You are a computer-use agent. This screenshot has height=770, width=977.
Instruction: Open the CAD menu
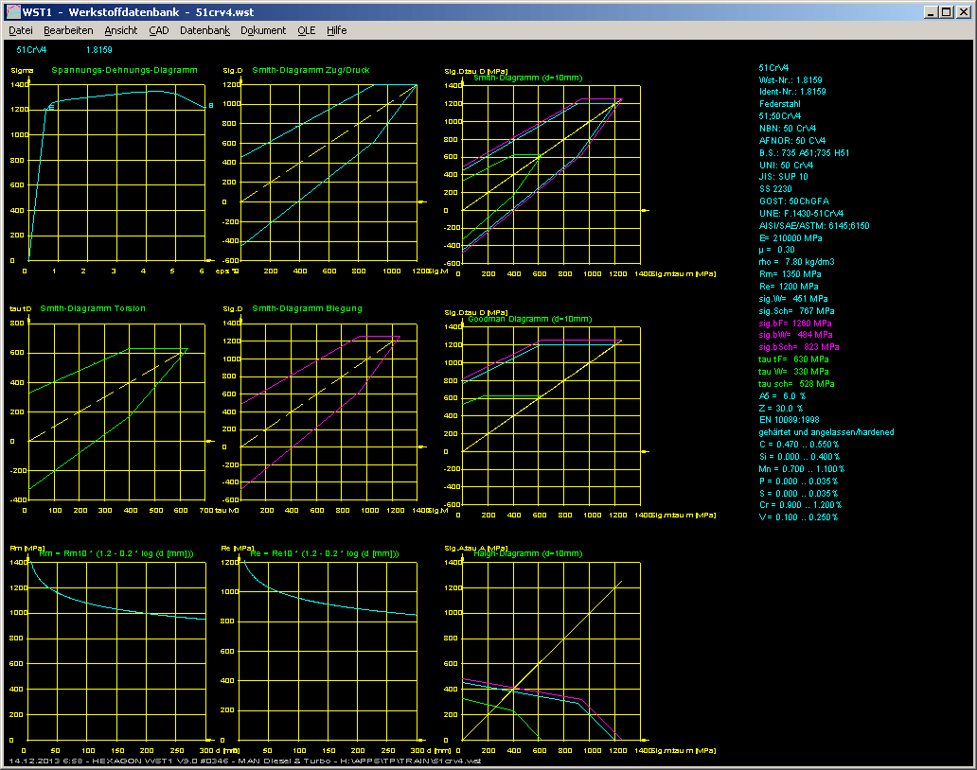158,30
